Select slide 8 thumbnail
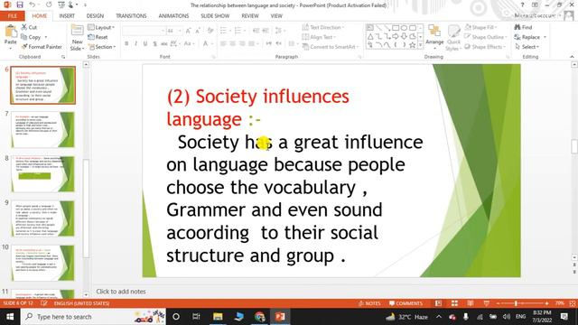Viewport: 578px width, 325px height. pos(43,174)
